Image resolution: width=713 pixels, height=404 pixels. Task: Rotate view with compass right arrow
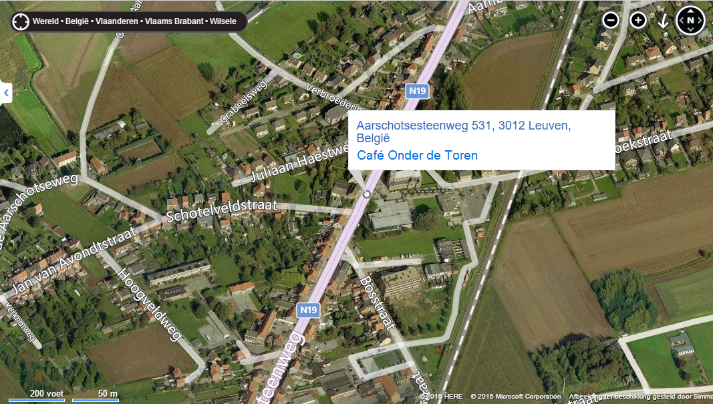tap(700, 21)
